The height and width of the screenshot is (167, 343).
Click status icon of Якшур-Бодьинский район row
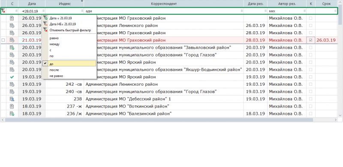(12, 69)
